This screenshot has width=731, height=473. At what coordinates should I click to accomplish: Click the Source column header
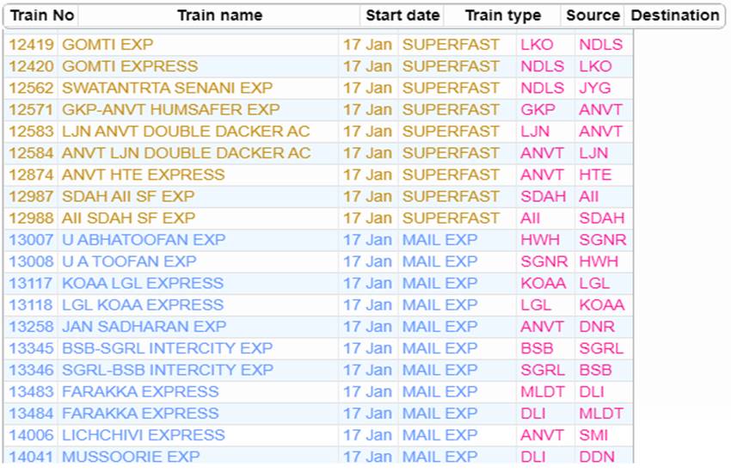click(x=593, y=15)
